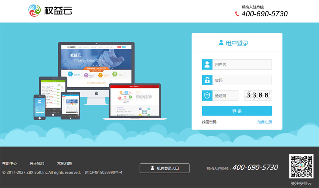The width and height of the screenshot is (319, 188).
Task: Open 关于我们 in the footer
Action: [37, 163]
